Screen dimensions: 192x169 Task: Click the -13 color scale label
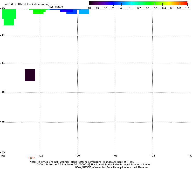point(96,8)
